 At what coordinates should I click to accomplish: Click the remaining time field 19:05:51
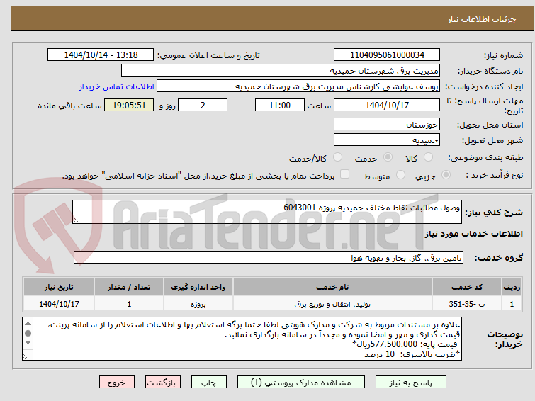pos(129,105)
